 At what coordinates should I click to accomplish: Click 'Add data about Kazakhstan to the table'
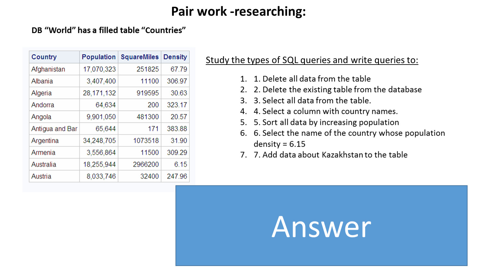(x=331, y=155)
